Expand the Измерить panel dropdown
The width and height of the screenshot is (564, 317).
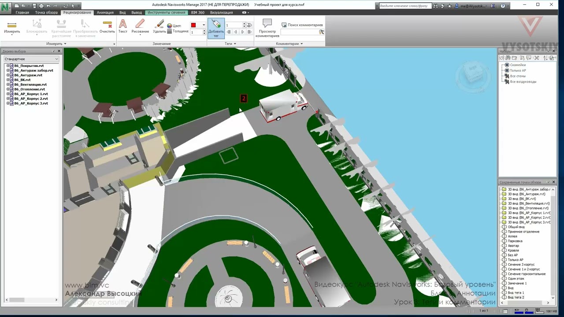point(56,44)
